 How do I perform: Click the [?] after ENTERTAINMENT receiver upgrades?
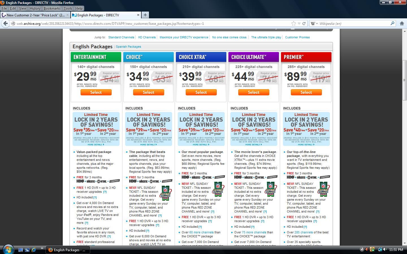105,192
